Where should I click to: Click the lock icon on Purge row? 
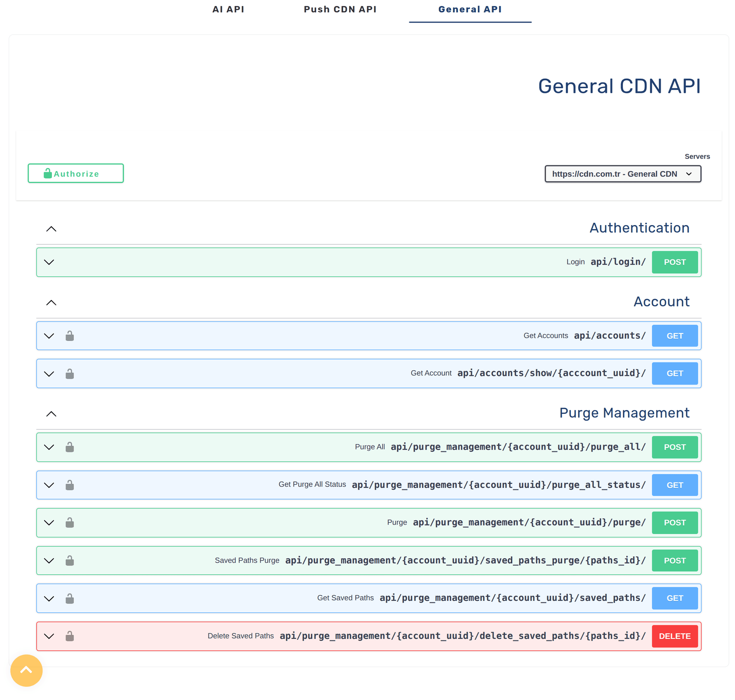[70, 523]
